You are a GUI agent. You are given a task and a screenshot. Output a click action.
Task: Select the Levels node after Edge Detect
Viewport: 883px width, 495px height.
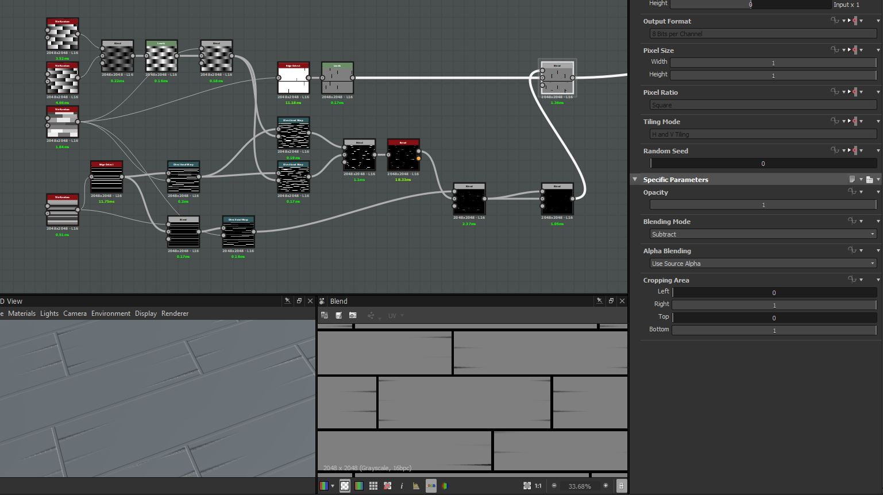pyautogui.click(x=337, y=78)
